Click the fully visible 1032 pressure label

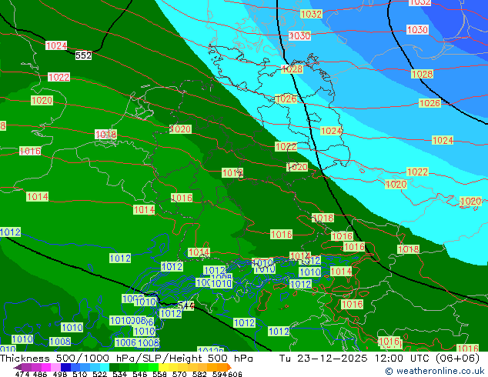coord(311,14)
